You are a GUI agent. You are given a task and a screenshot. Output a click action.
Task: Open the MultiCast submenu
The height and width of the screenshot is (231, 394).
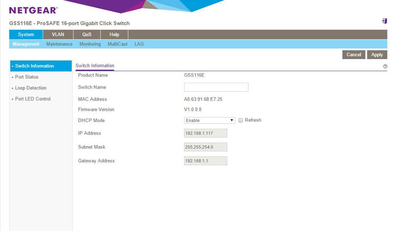point(118,44)
